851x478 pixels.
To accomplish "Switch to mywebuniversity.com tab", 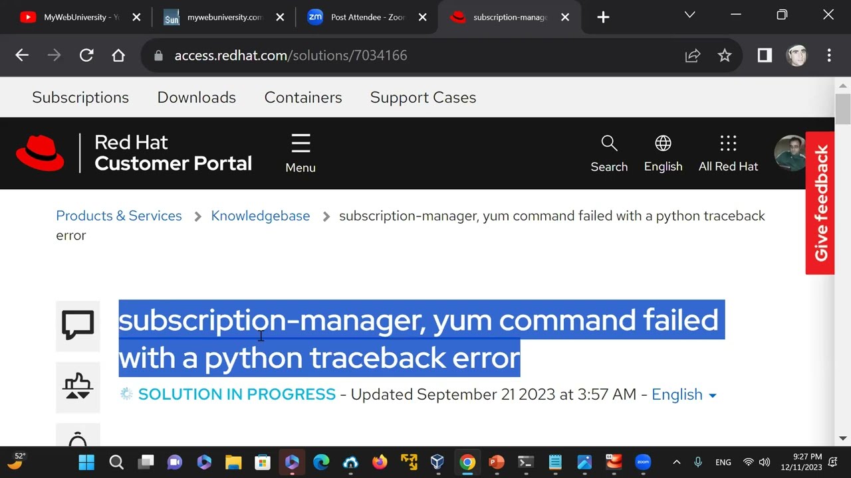I will [x=224, y=17].
